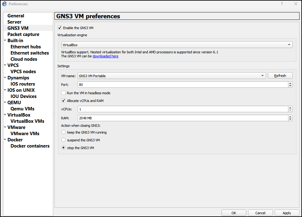Screen dimensions: 302x217
Task: Open Qemu VMs settings
Action: click(x=22, y=108)
